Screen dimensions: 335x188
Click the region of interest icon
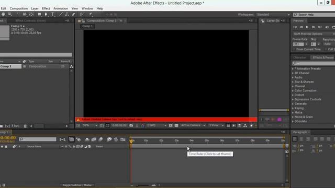pyautogui.click(x=171, y=125)
